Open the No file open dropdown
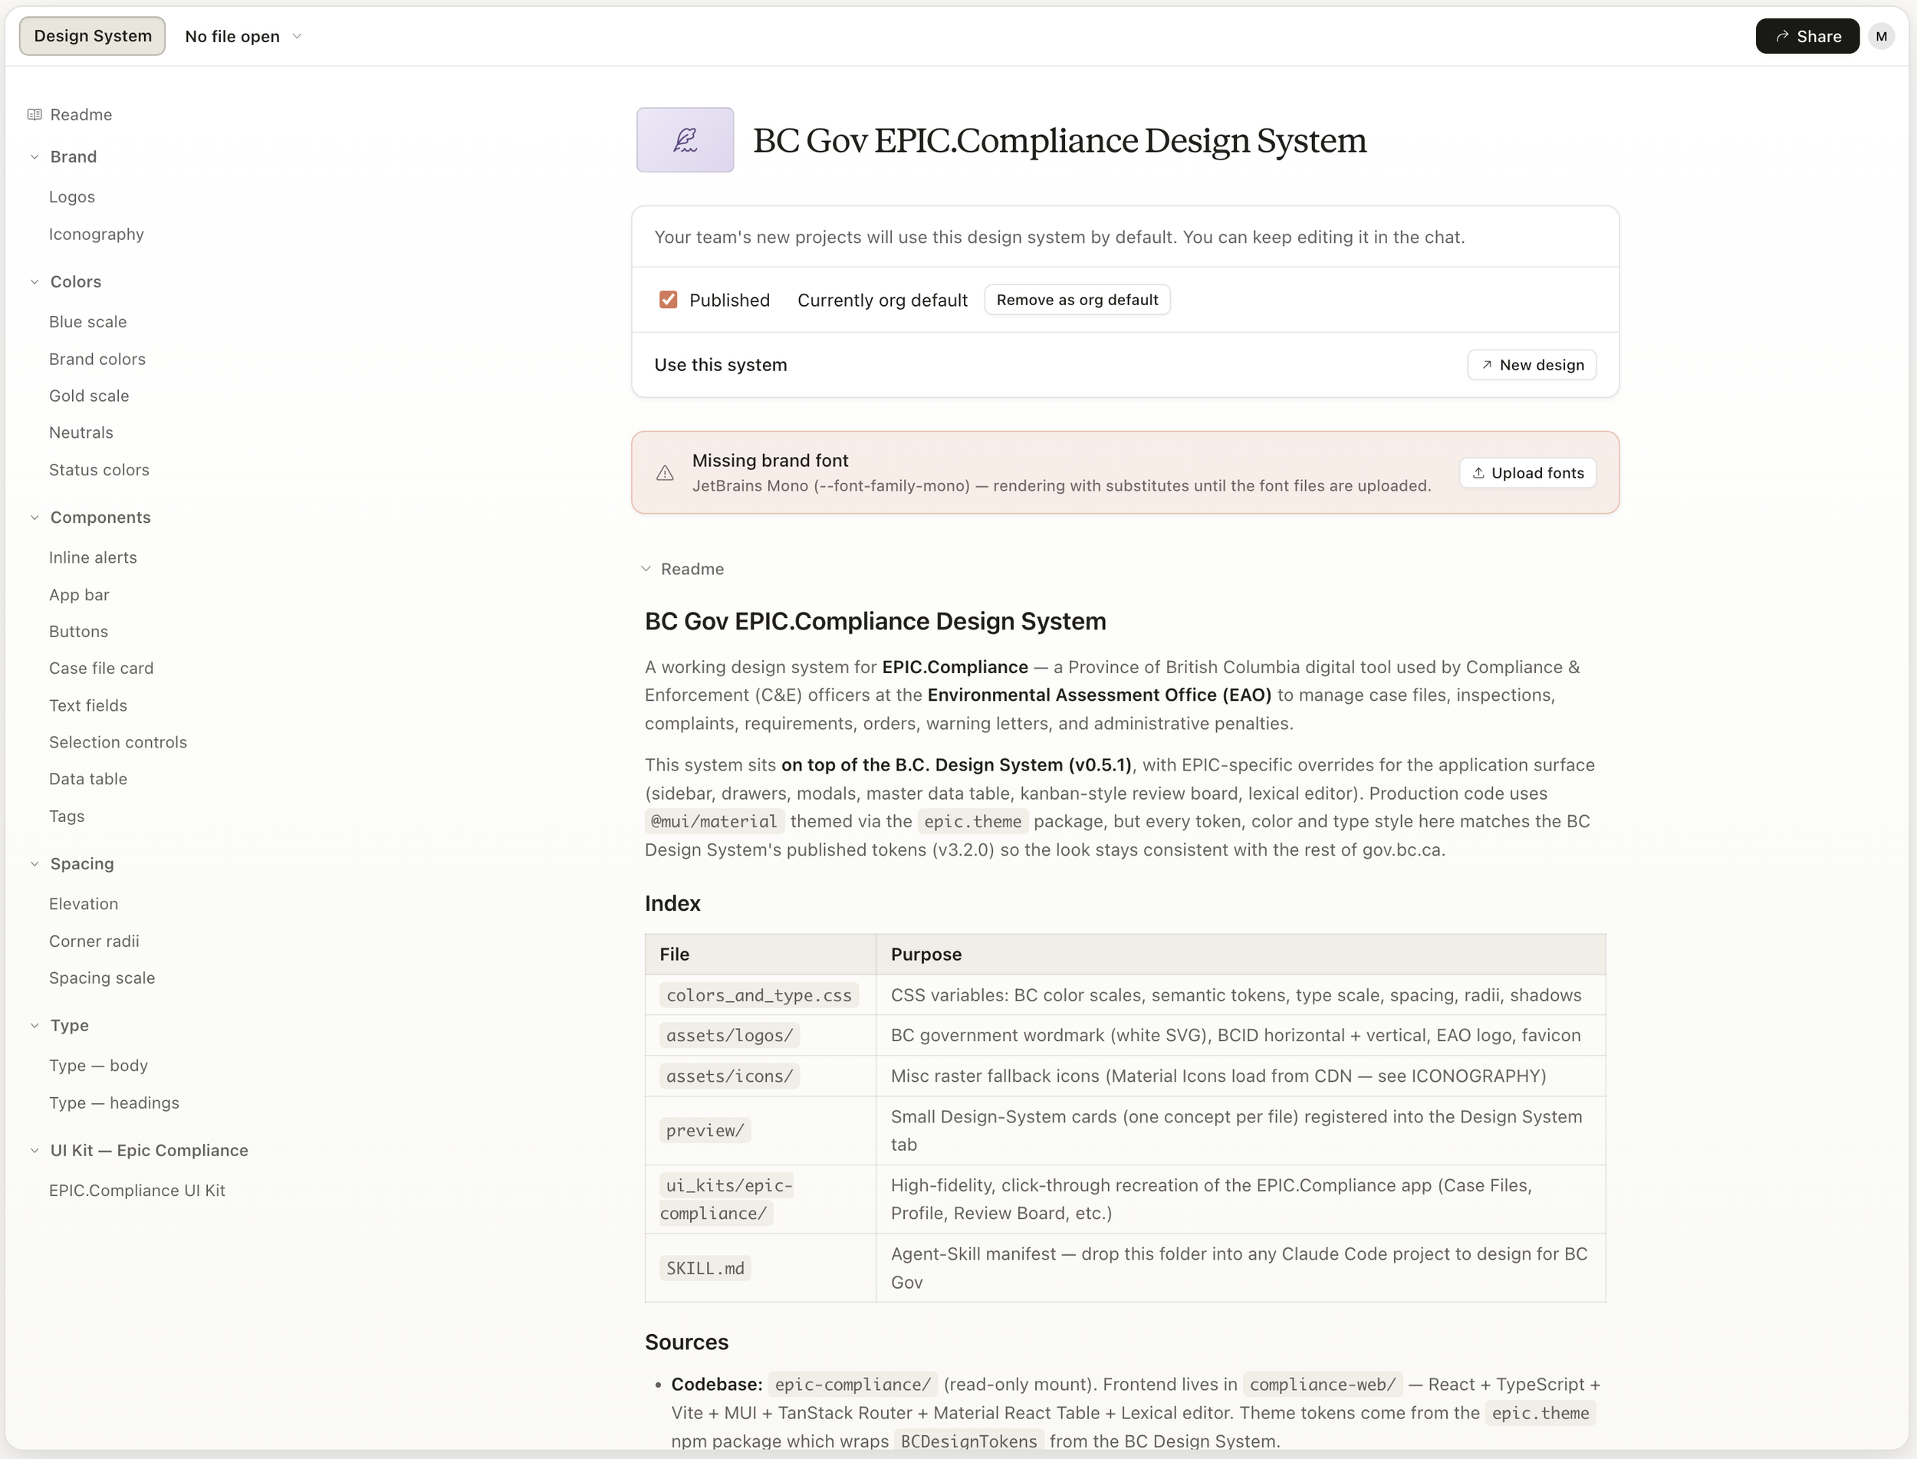The width and height of the screenshot is (1917, 1459). (x=243, y=37)
